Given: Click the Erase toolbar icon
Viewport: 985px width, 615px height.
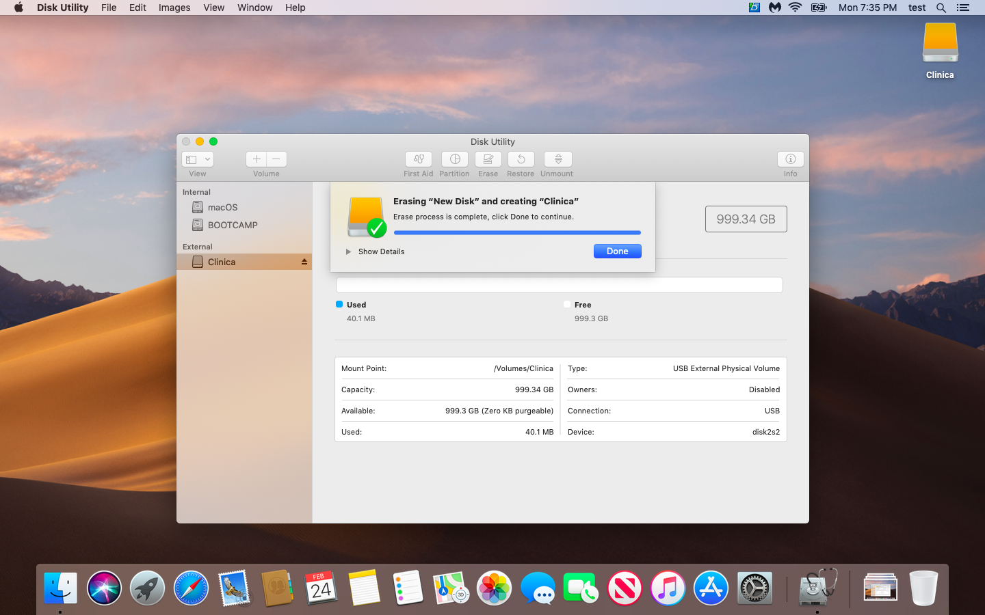Looking at the screenshot, I should coord(488,159).
